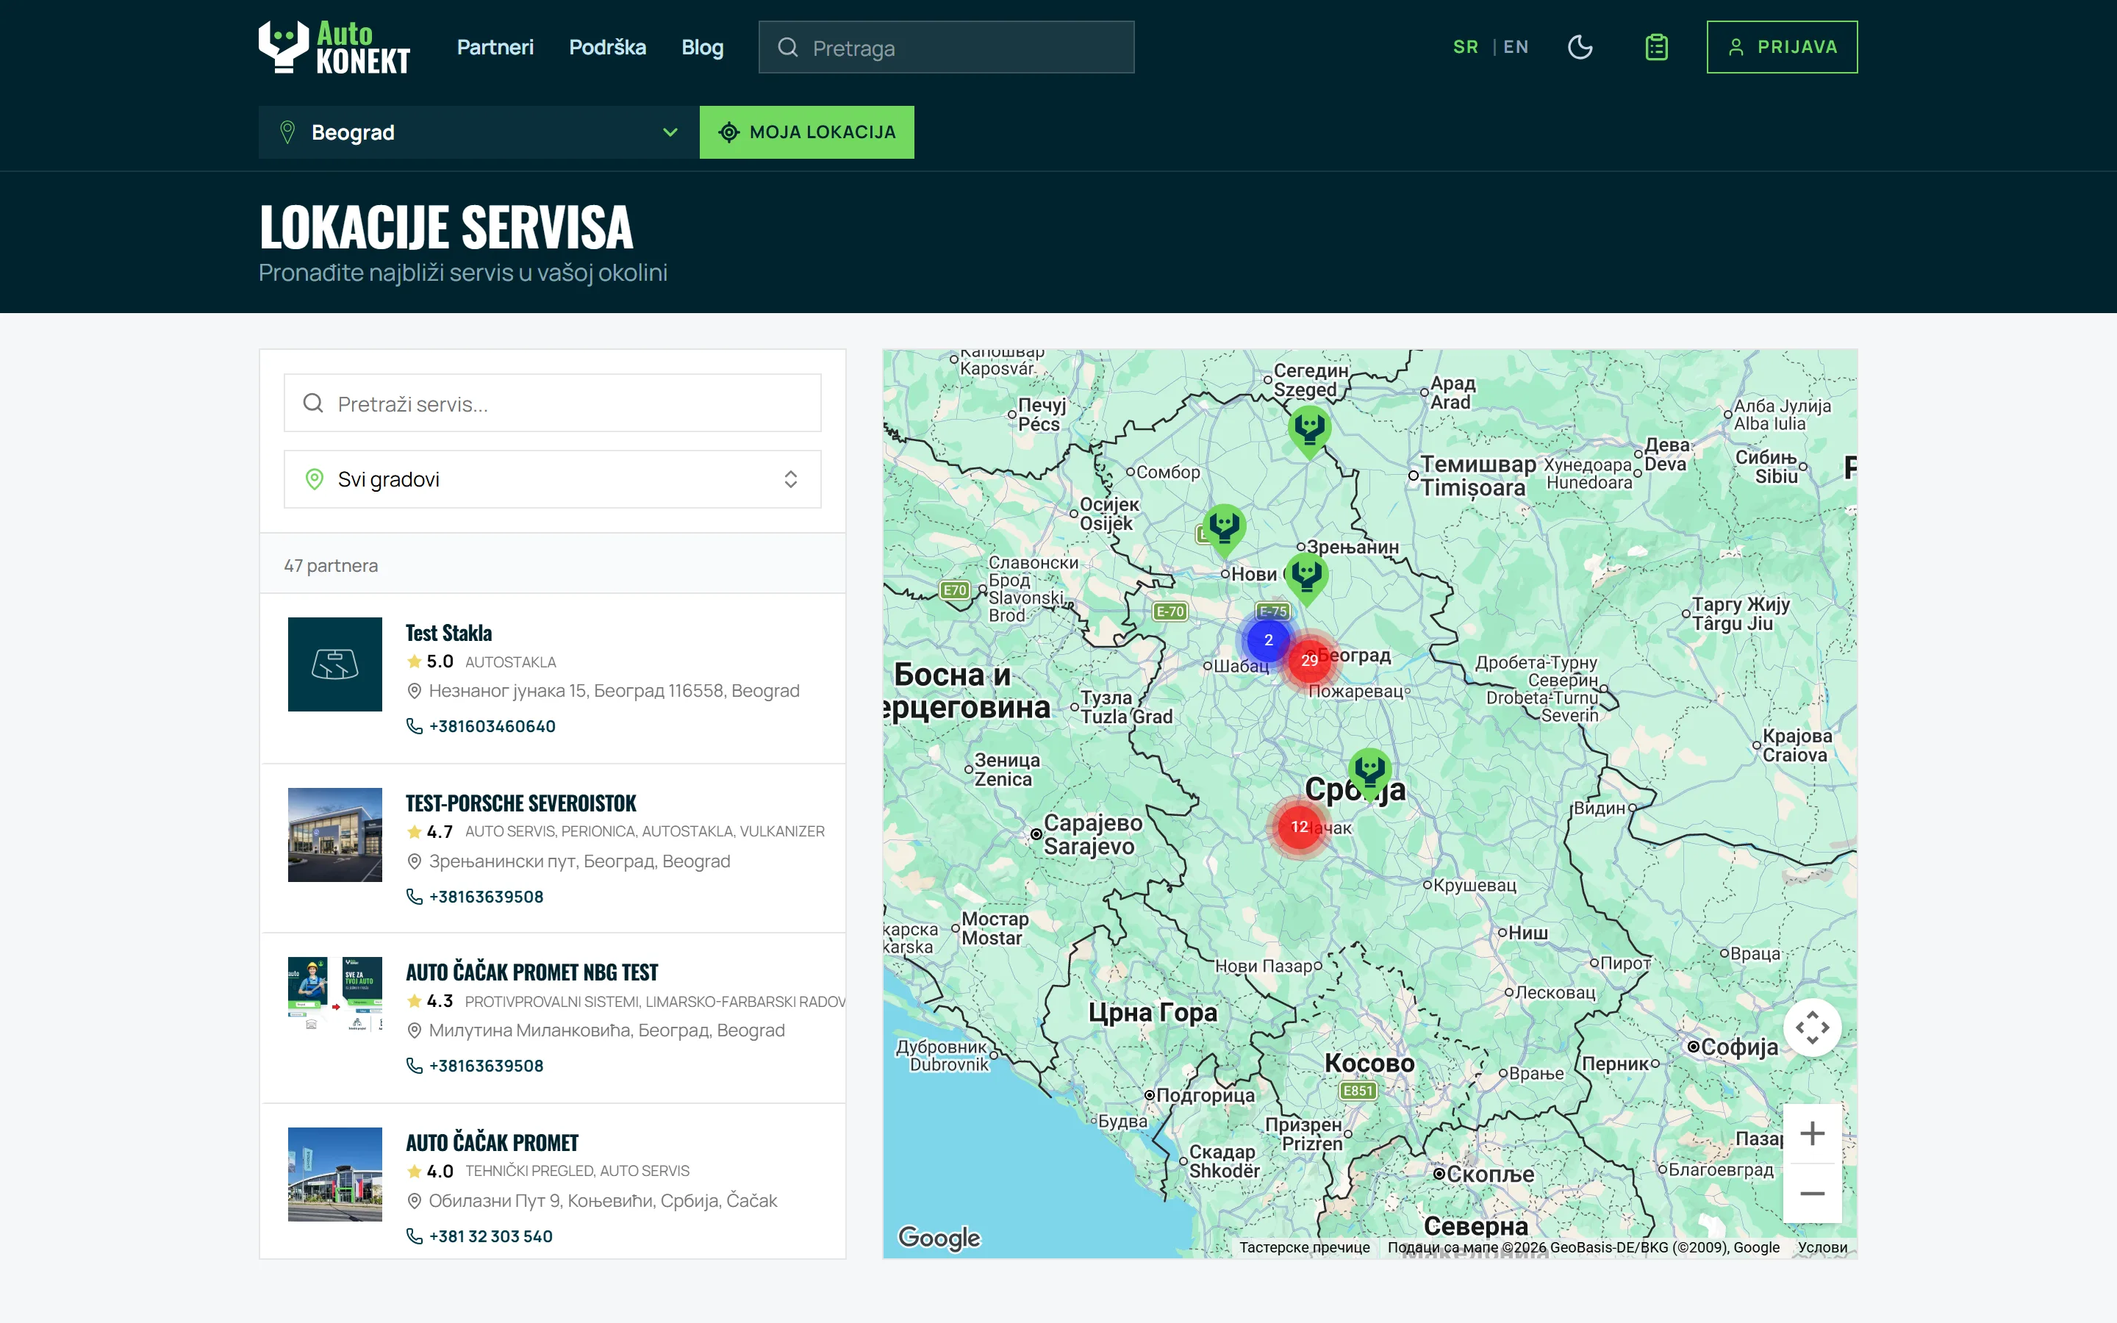
Task: Click the address of Test Stakla
Action: point(614,691)
